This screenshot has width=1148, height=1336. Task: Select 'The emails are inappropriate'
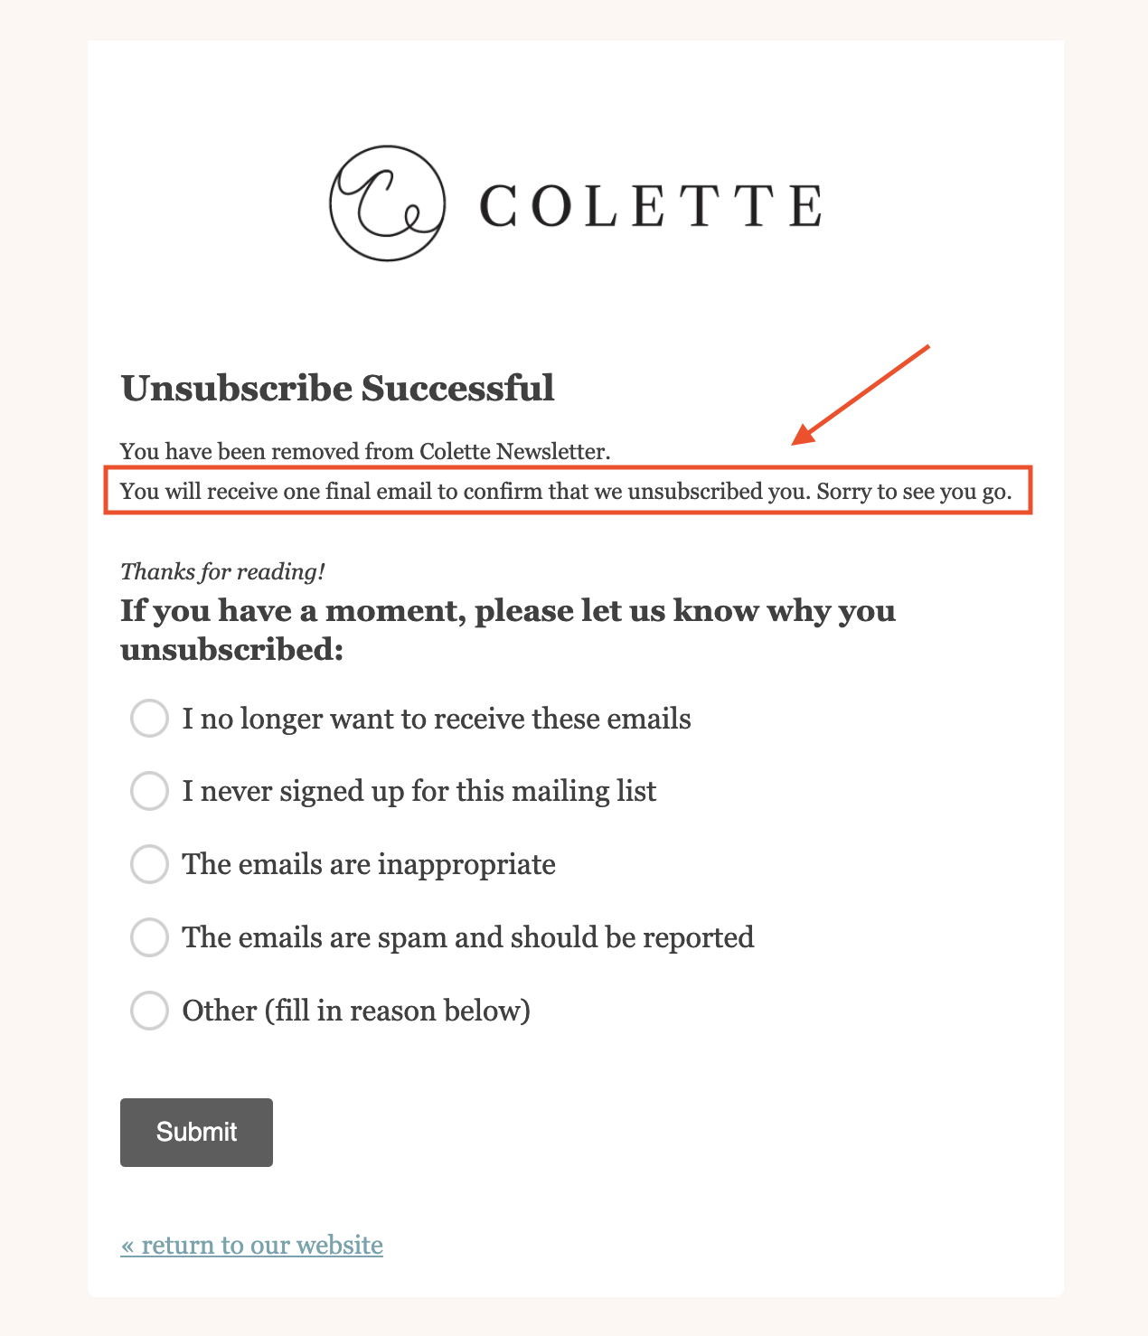368,865
